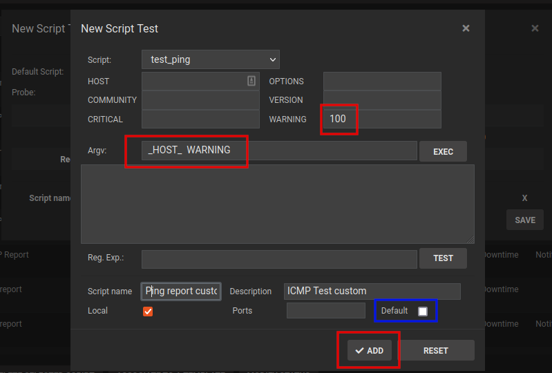The image size is (552, 373).
Task: Edit the Argv field with _HOST_ WARNING
Action: pyautogui.click(x=278, y=150)
